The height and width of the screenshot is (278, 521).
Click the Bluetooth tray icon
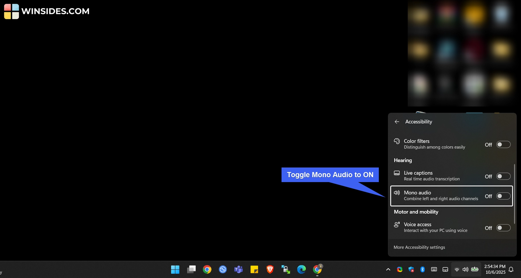click(422, 269)
